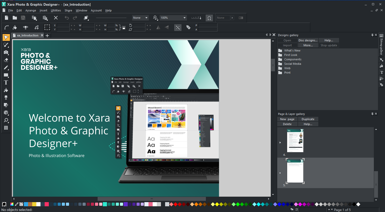Open arrow next to None name field
The image size is (385, 212).
pos(232,18)
